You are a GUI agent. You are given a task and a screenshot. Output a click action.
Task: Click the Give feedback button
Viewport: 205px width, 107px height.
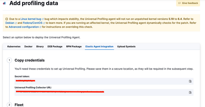click(x=188, y=3)
